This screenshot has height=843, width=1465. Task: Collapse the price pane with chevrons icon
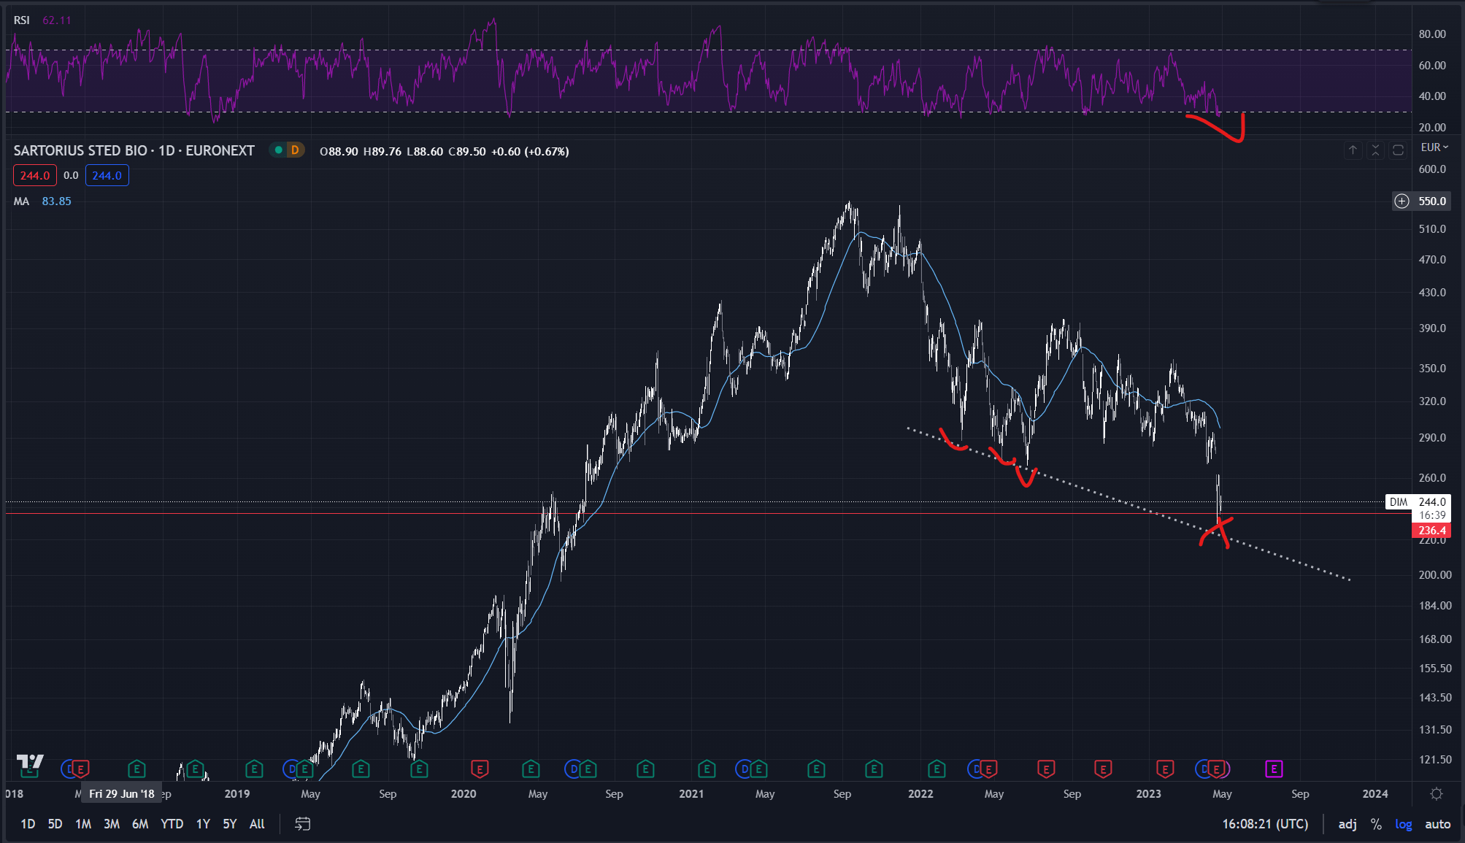[1375, 150]
